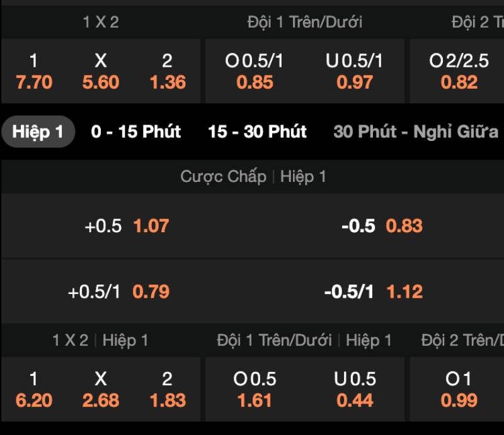This screenshot has width=504, height=435.
Task: Bet first-half home win at 6.20
Action: click(34, 390)
